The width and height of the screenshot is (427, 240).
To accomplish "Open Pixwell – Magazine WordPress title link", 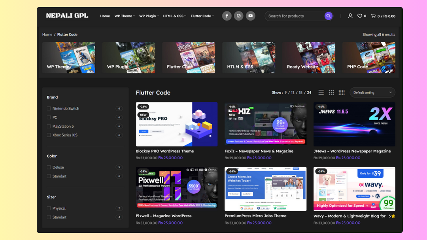I will tap(164, 216).
